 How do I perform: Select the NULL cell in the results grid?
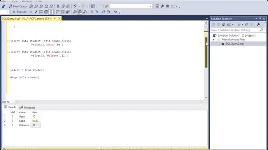(36, 121)
